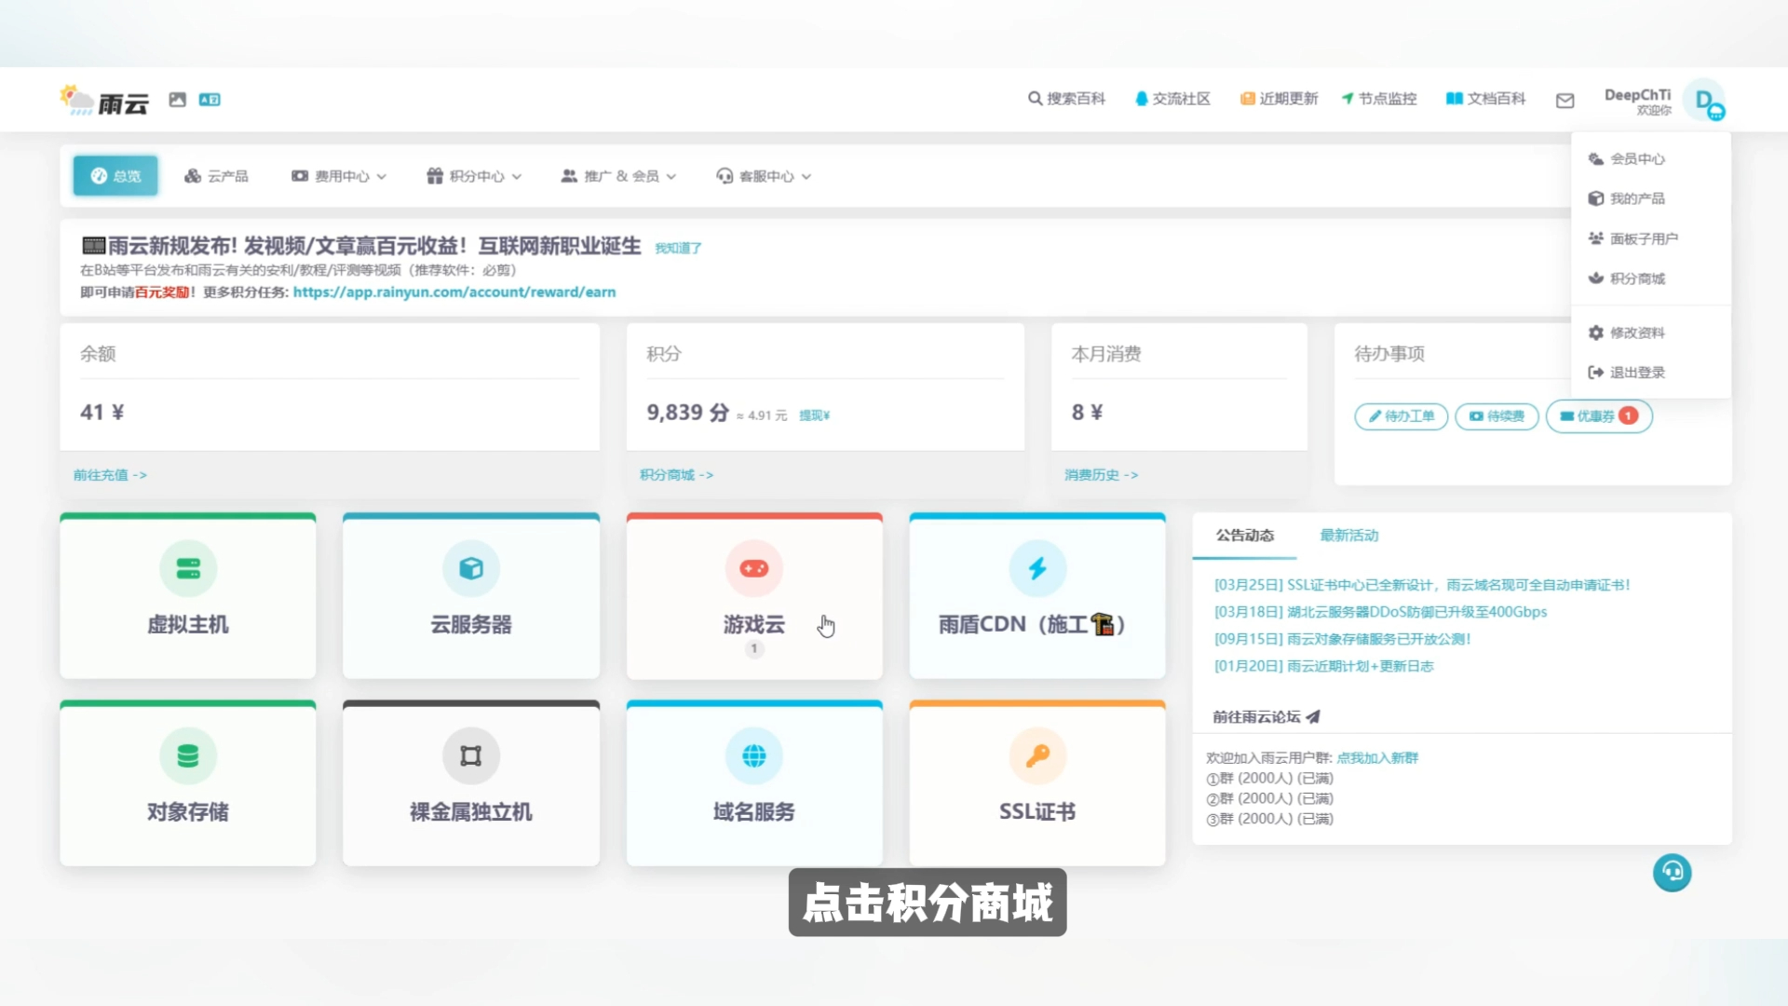The width and height of the screenshot is (1788, 1006).
Task: Follow 消费历史 link
Action: (1102, 475)
